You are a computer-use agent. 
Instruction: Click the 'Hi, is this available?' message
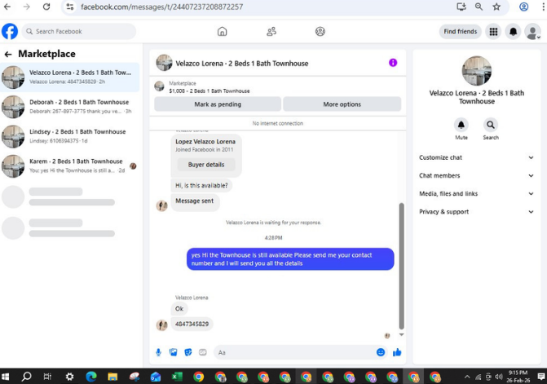pyautogui.click(x=201, y=186)
